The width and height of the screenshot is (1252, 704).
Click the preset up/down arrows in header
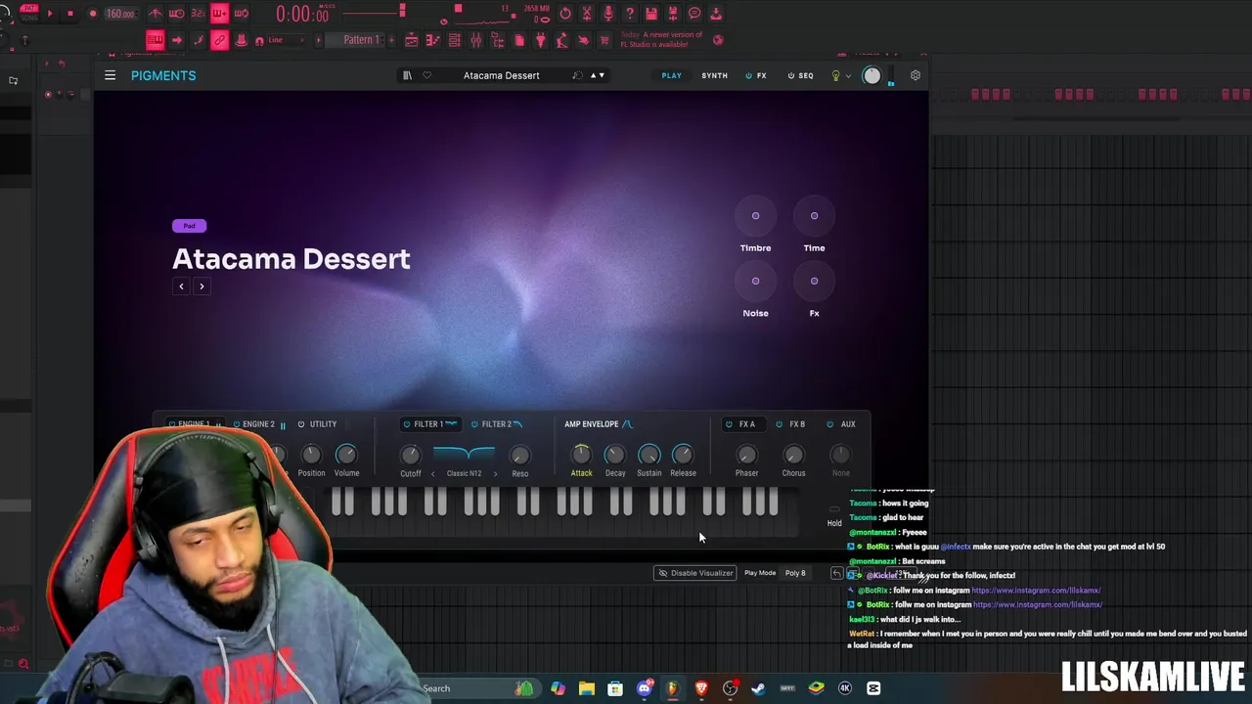597,75
